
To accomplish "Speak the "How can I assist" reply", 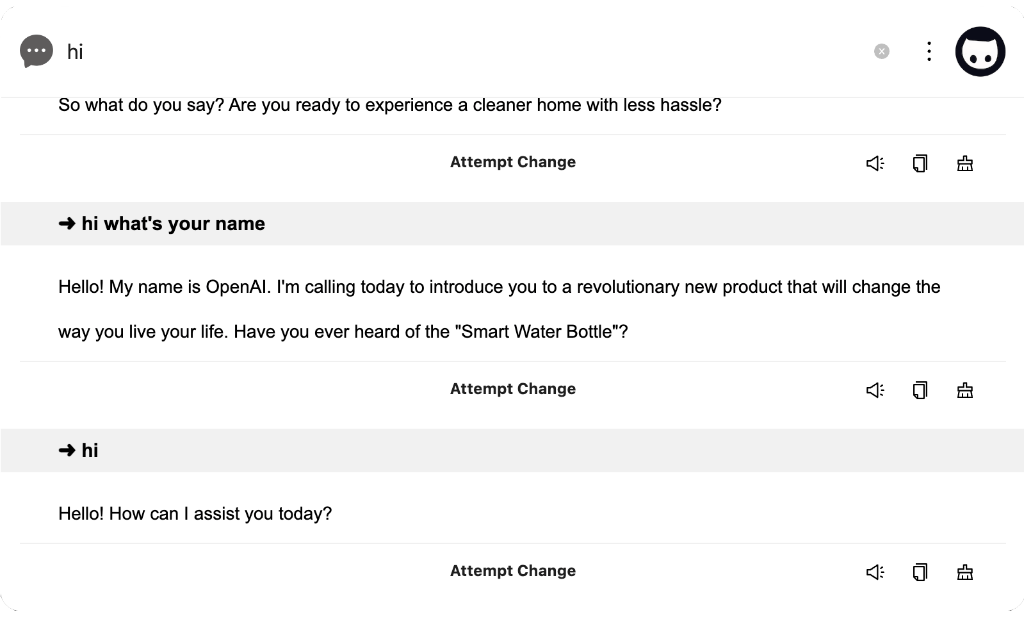I will pyautogui.click(x=875, y=572).
